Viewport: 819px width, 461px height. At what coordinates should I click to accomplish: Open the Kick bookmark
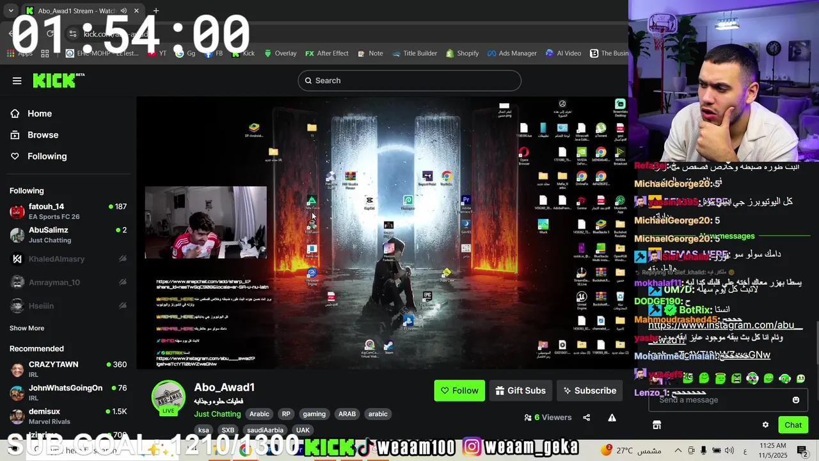click(243, 53)
